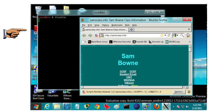Select the samsclass.info tab
Image resolution: width=209 pixels, height=112 pixels.
104,30
